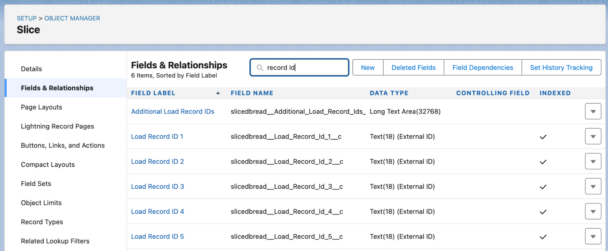Click the indexed checkmark for Load Record ID 3
The width and height of the screenshot is (608, 251).
click(543, 187)
